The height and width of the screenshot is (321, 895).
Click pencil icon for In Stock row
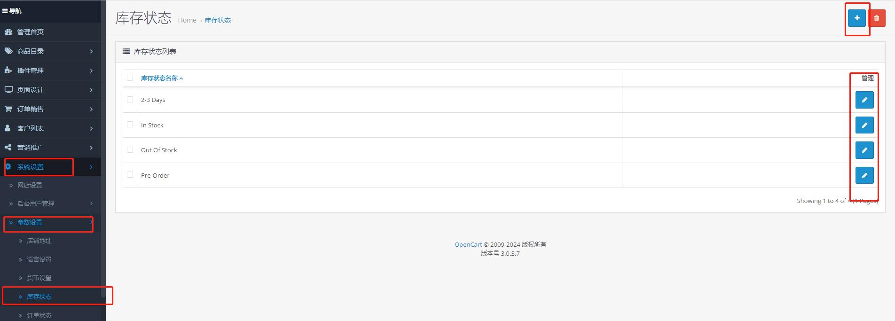pos(864,125)
